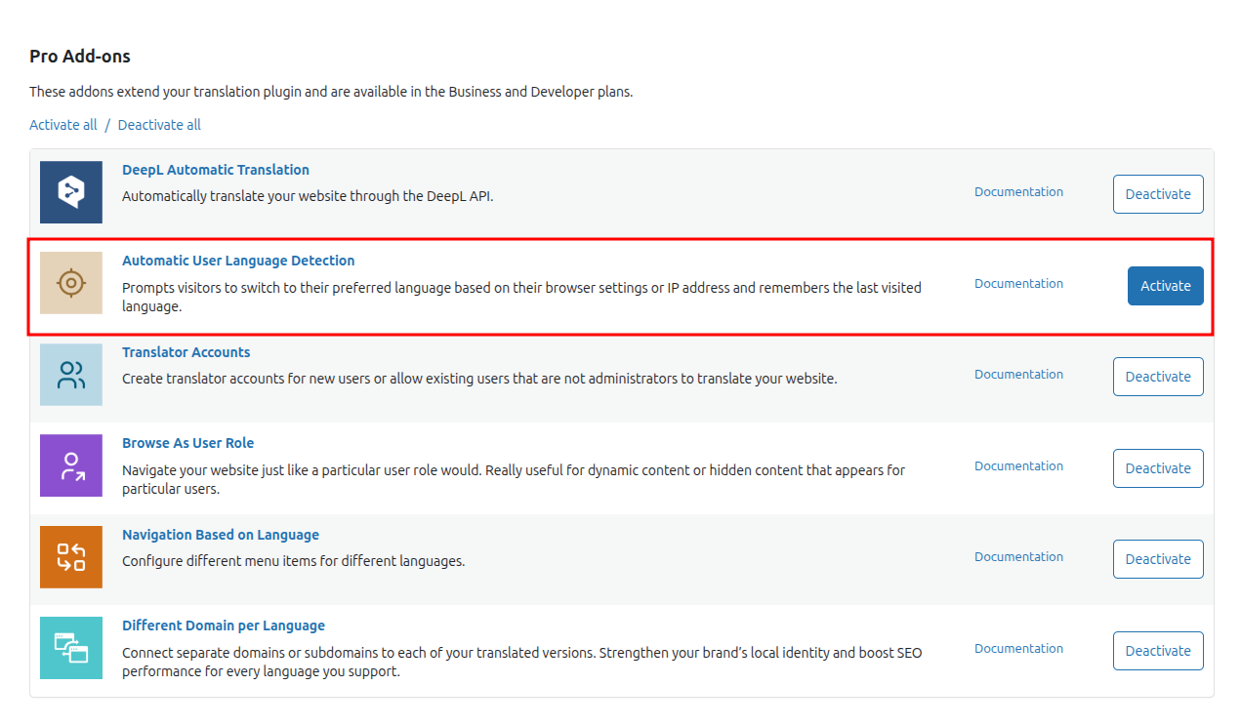Viewport: 1241px width, 726px height.
Task: Activate the Automatic User Language Detection addon
Action: pos(1165,285)
